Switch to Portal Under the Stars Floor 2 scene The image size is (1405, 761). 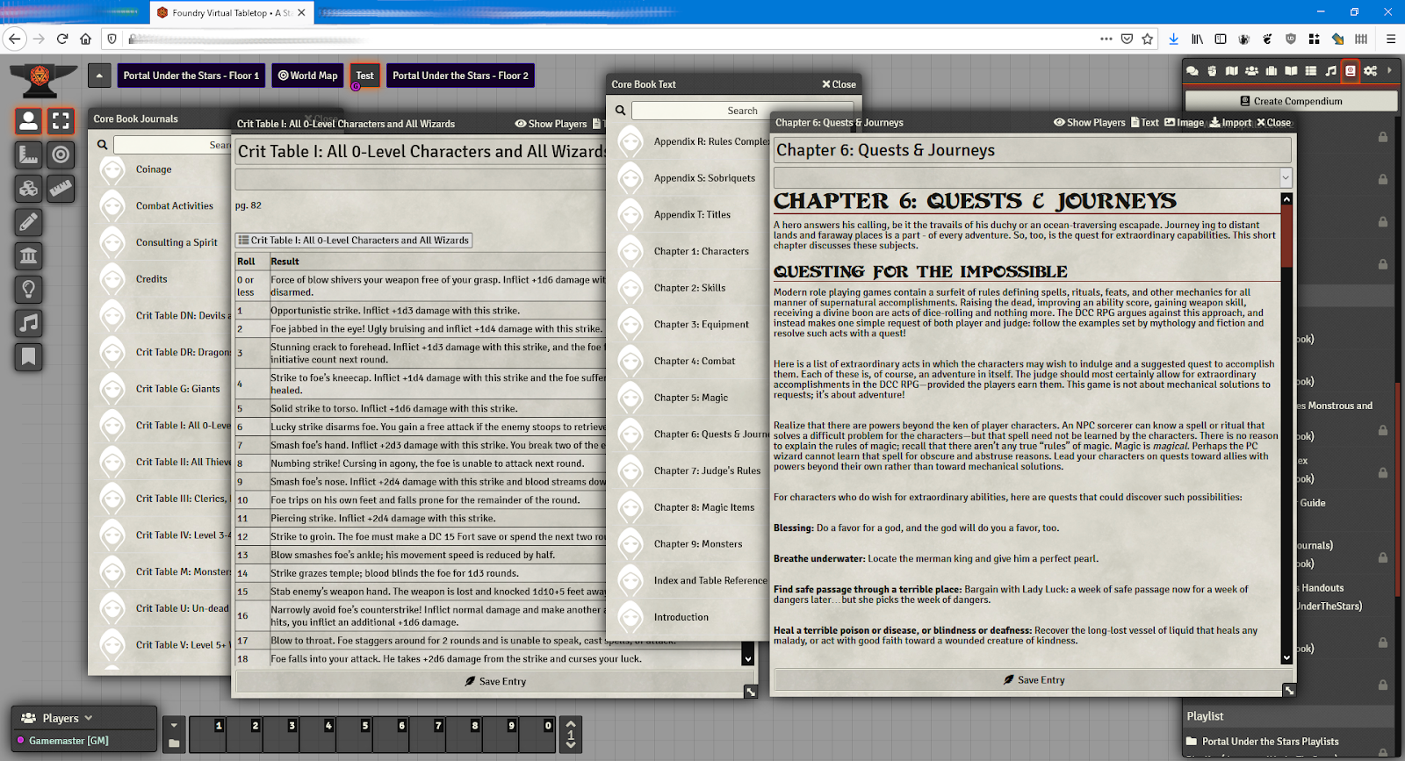[x=461, y=75]
